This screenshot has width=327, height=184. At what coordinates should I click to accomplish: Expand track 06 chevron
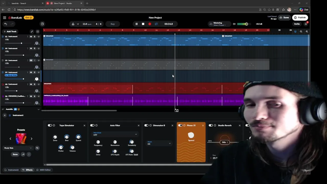(39, 96)
